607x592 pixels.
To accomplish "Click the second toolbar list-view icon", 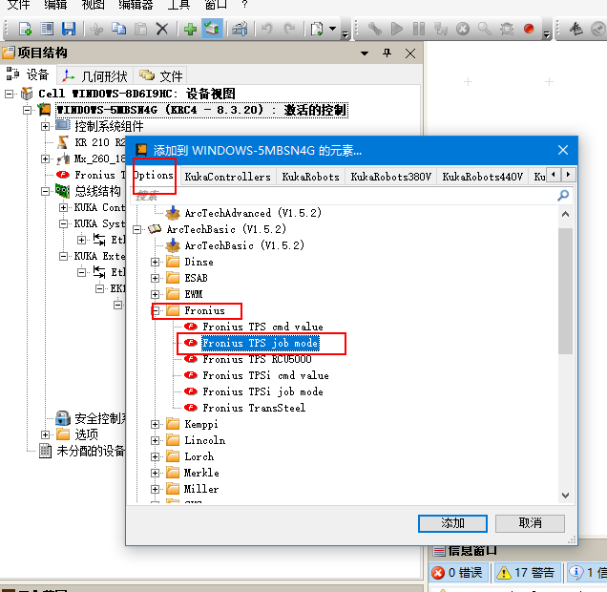I will coord(47,29).
